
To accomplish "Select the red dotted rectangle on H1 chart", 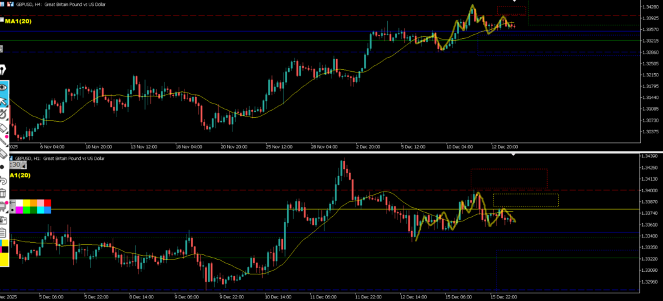I will click(x=509, y=179).
